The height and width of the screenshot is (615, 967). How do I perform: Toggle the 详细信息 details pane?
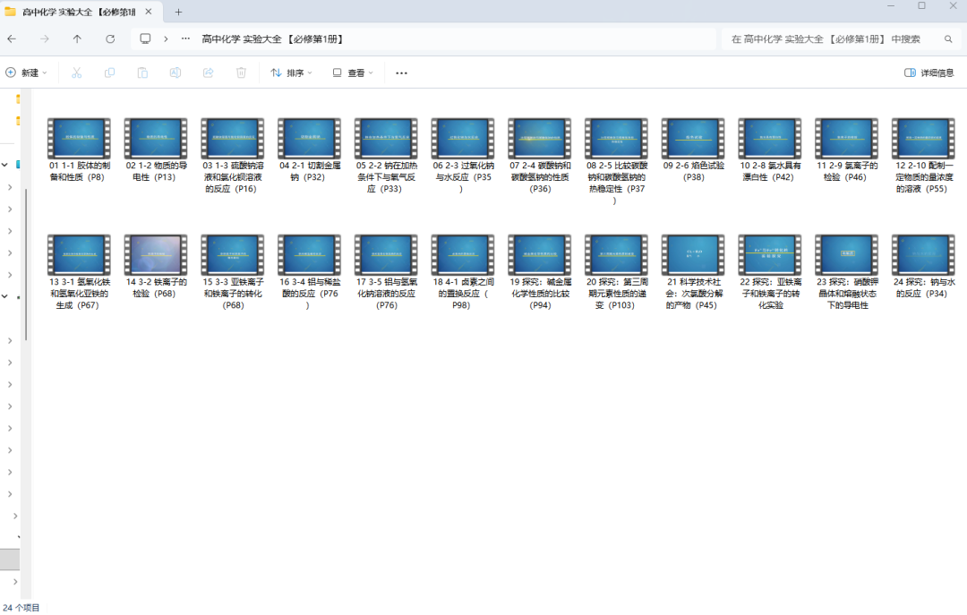click(x=928, y=73)
